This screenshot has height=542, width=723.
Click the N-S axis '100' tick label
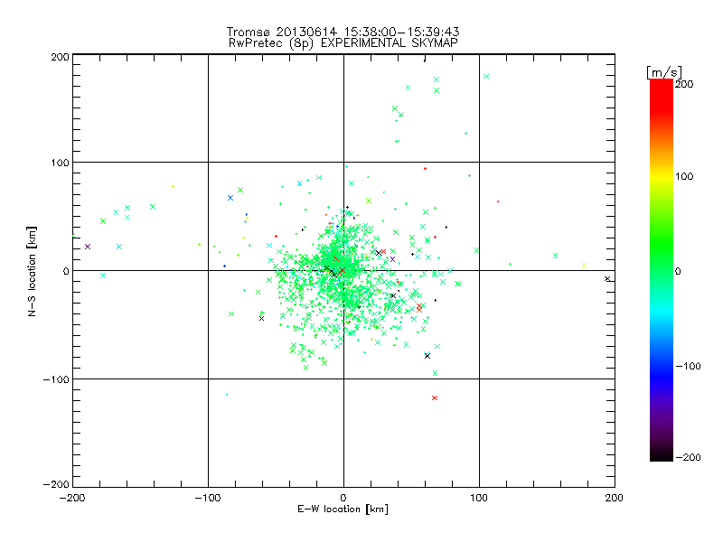[60, 164]
